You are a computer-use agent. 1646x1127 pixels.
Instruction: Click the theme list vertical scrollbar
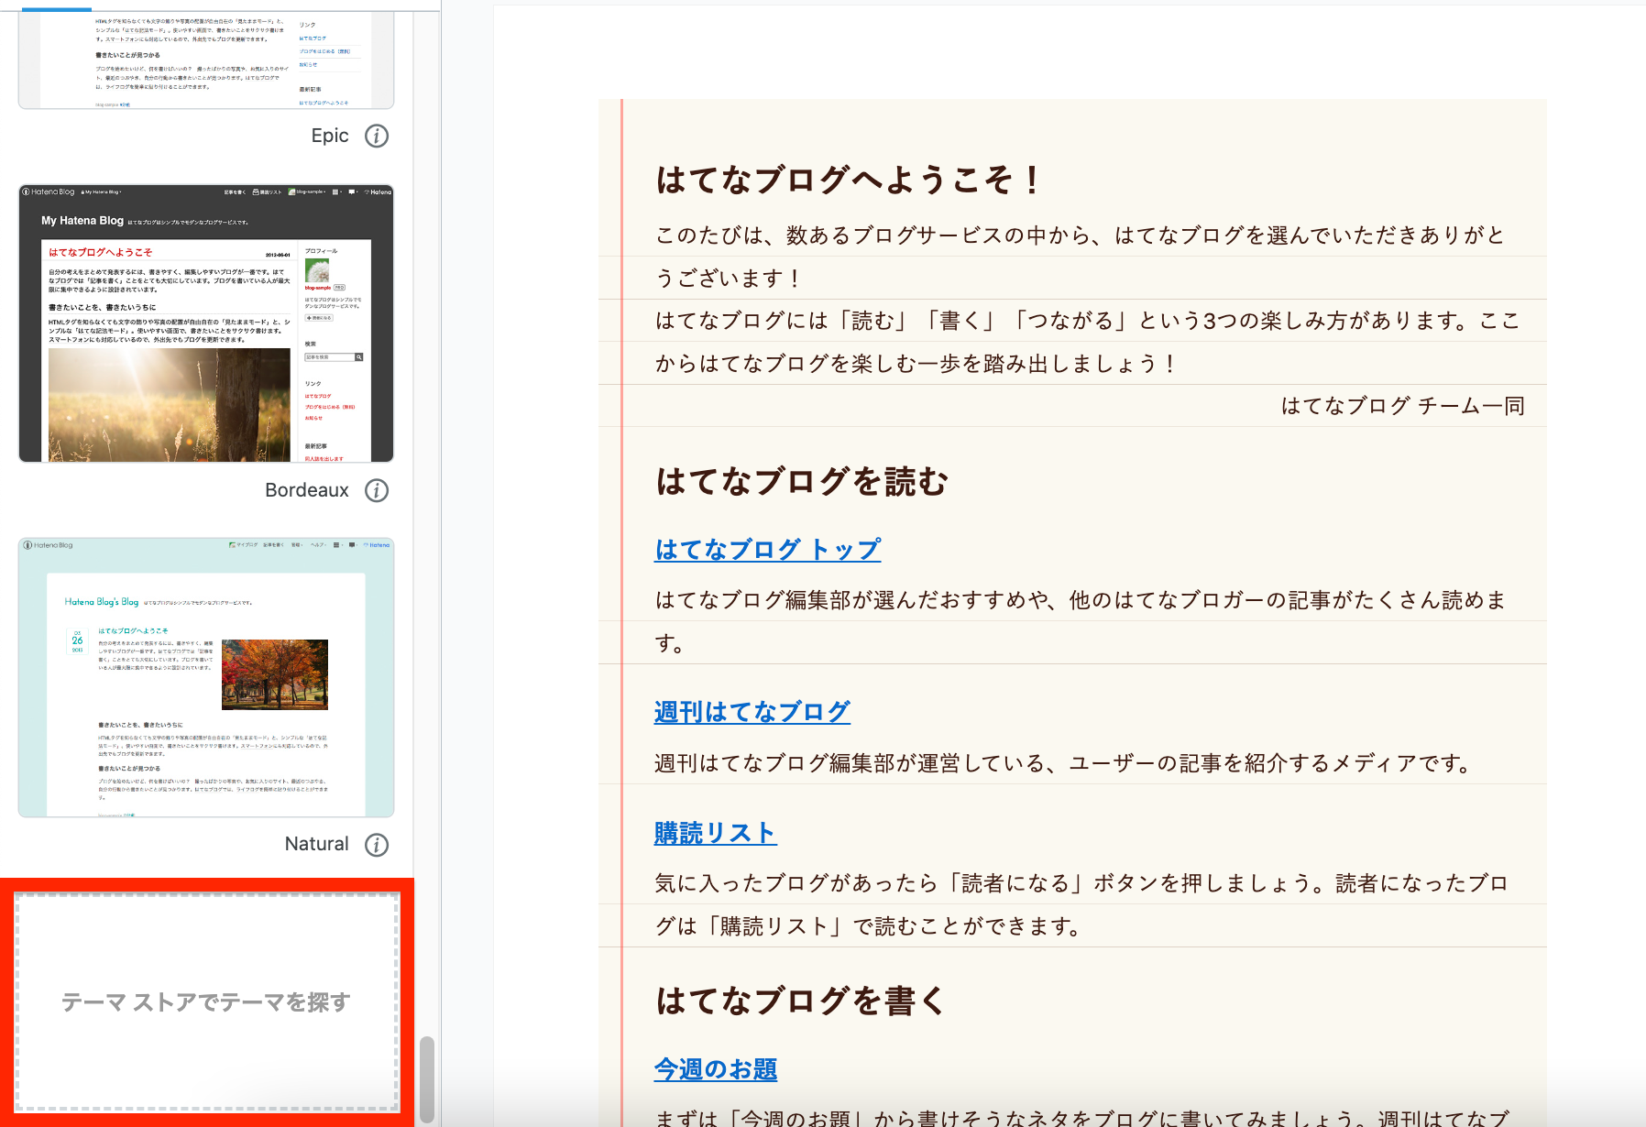[x=427, y=1079]
